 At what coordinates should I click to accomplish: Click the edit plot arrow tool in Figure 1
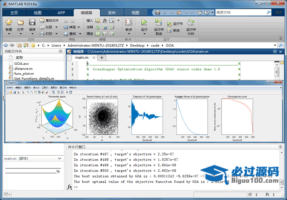23,92
